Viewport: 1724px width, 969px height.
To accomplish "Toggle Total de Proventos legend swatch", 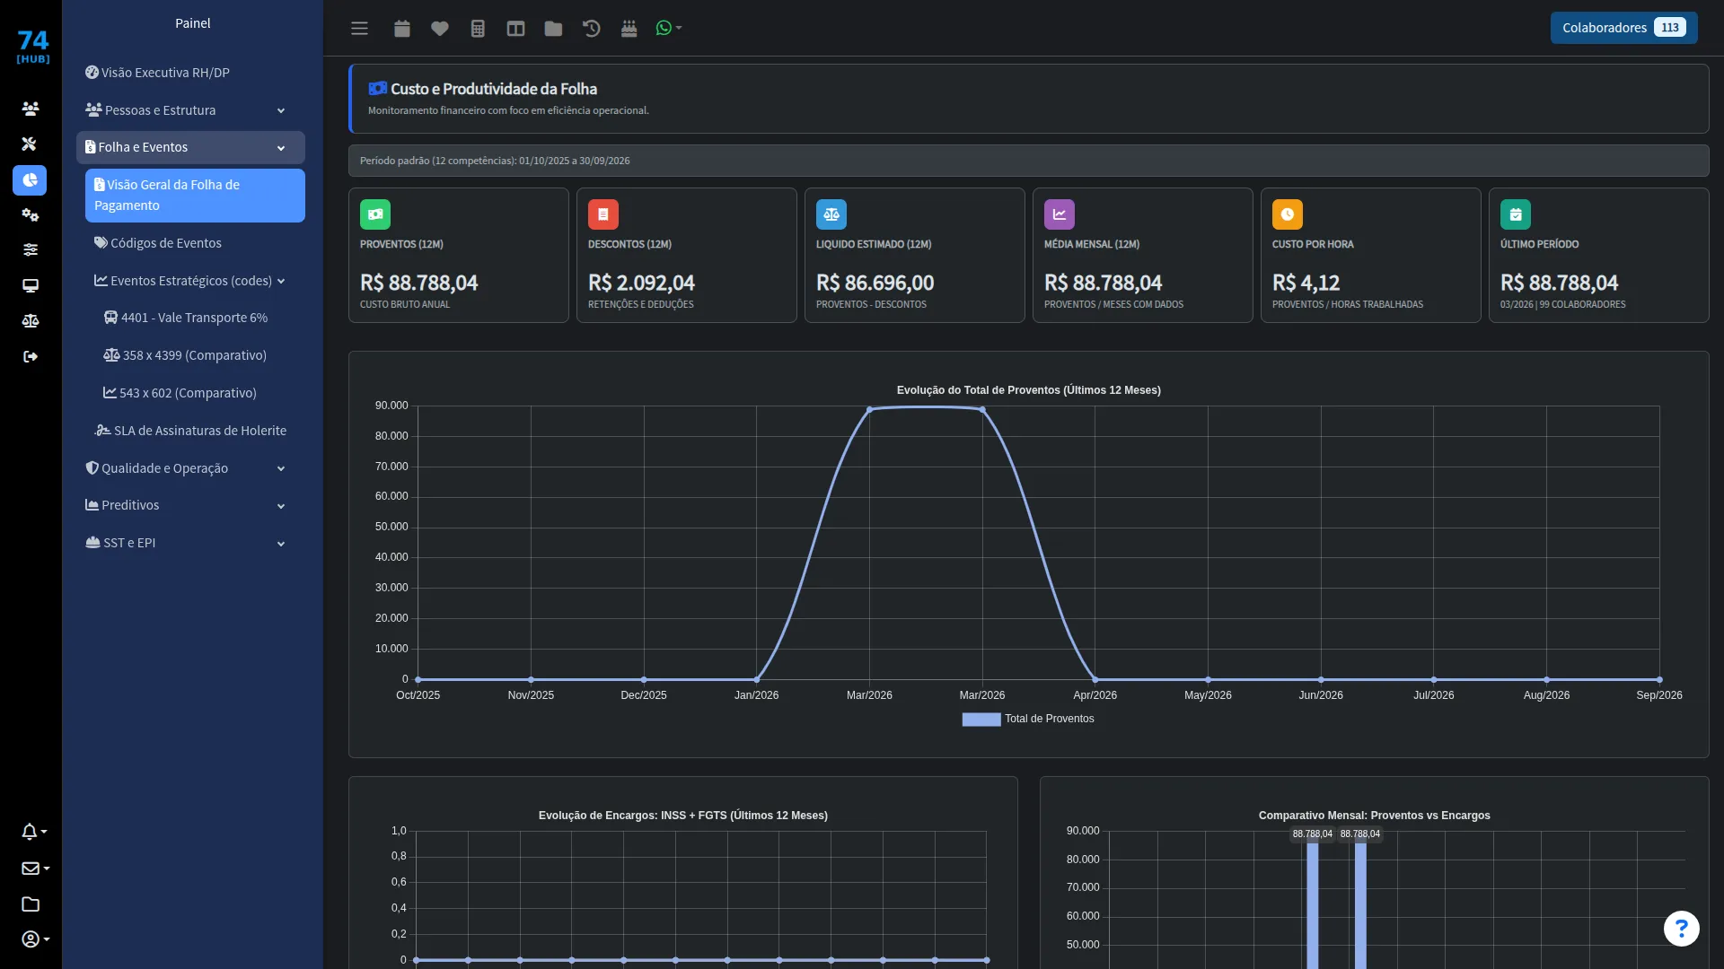I will click(981, 719).
